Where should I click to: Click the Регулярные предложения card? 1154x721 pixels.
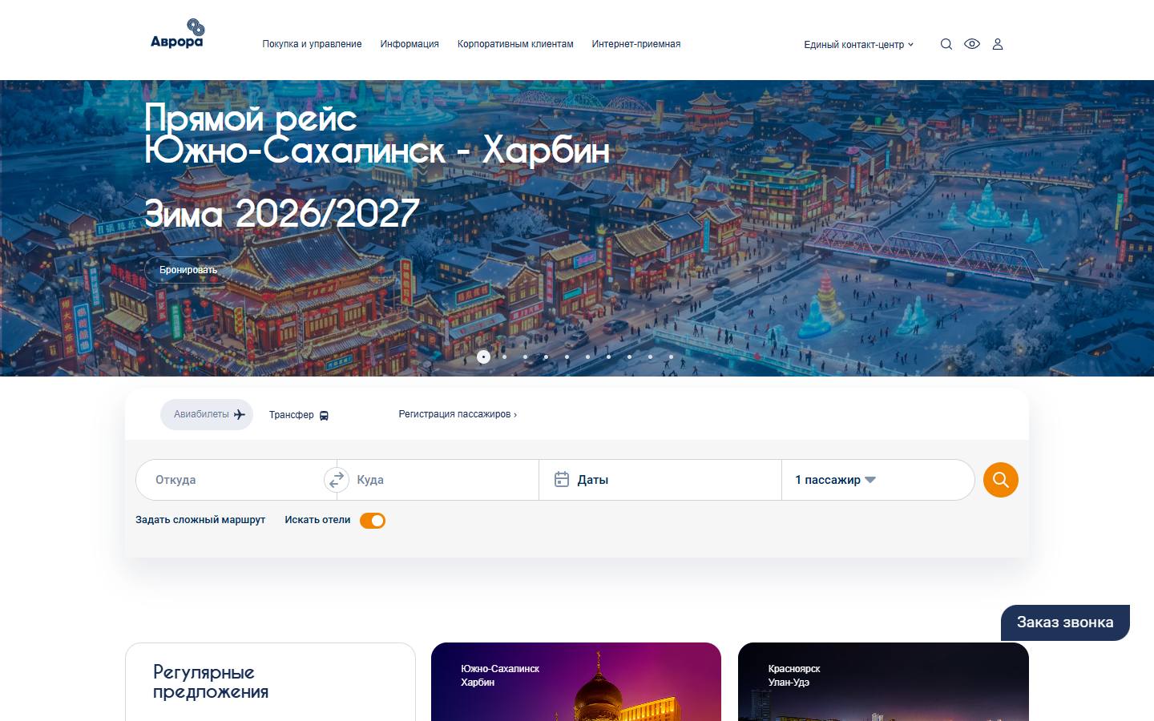270,682
